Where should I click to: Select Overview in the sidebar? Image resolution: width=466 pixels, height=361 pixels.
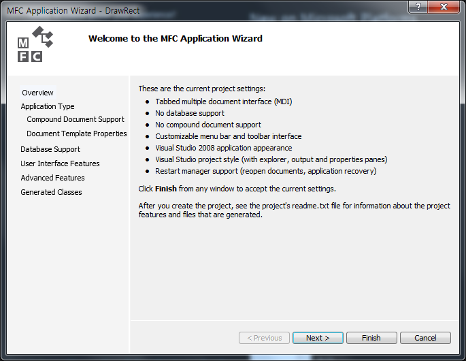(37, 93)
